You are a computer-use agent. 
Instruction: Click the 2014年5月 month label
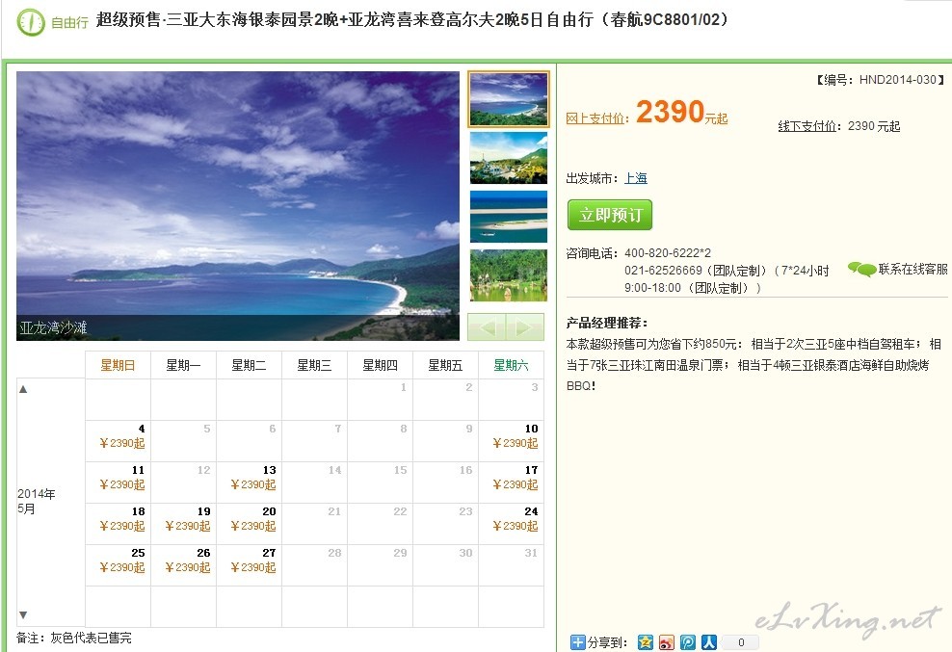(x=36, y=501)
